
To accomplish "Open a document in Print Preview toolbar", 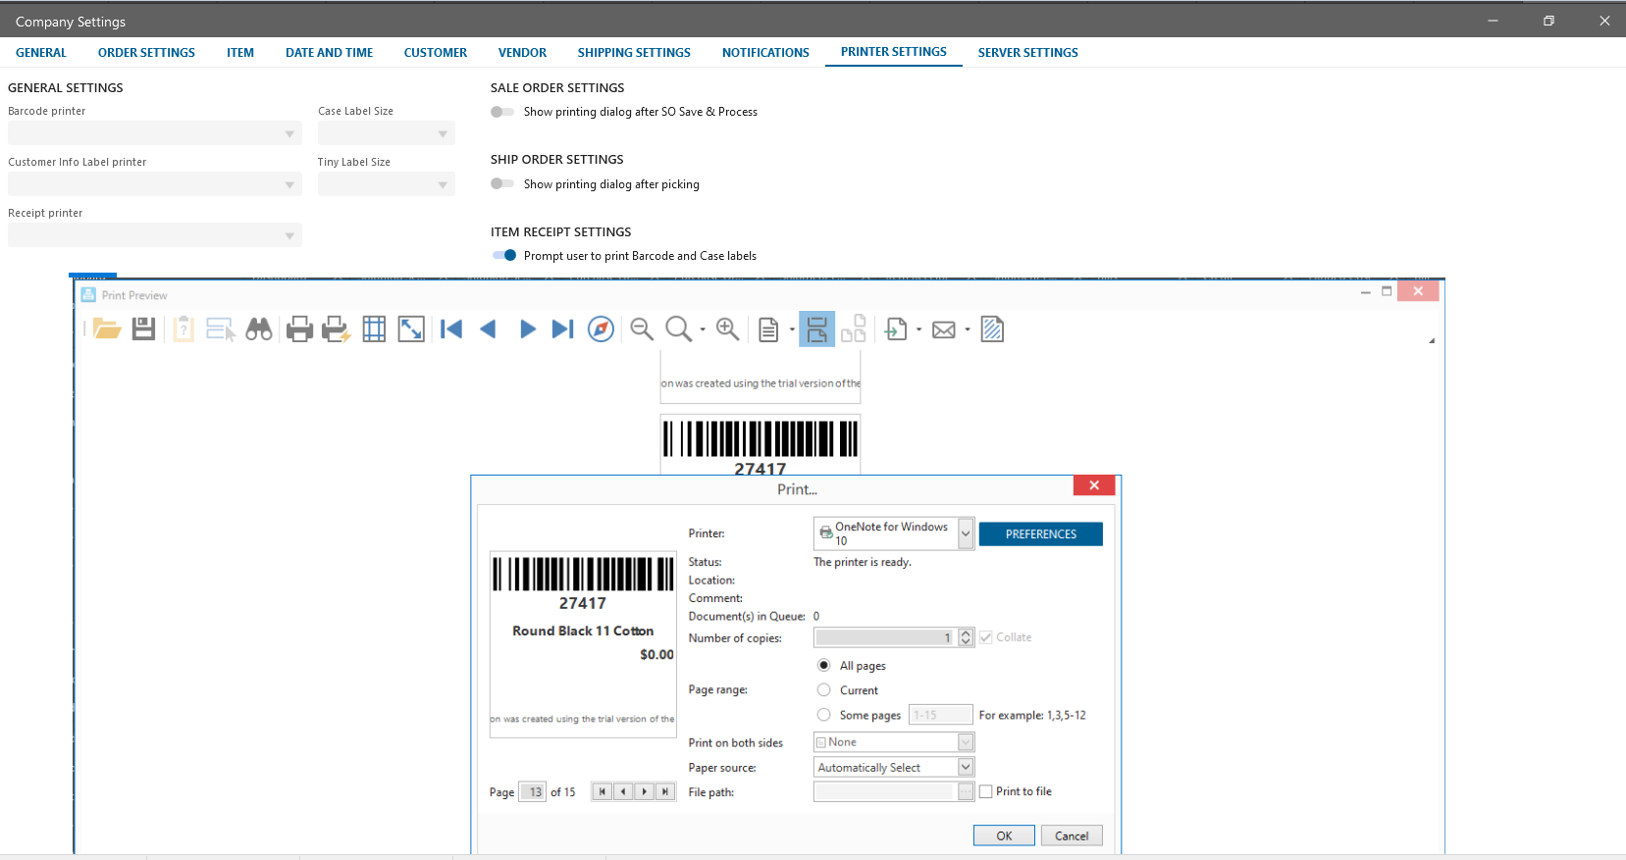I will point(107,329).
